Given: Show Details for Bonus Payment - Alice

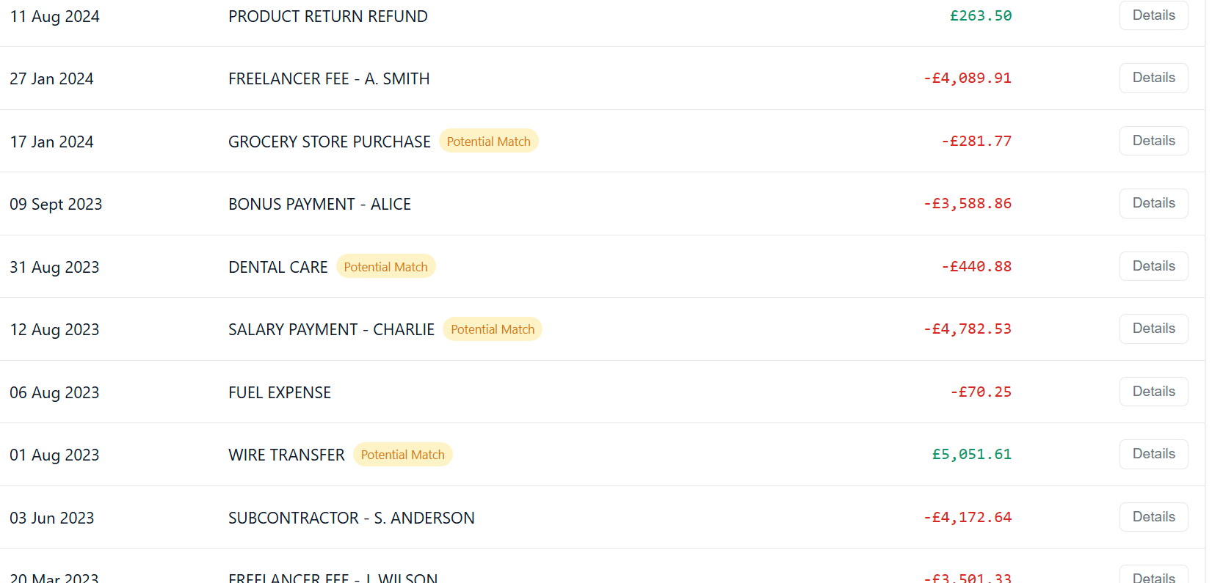Looking at the screenshot, I should point(1153,203).
